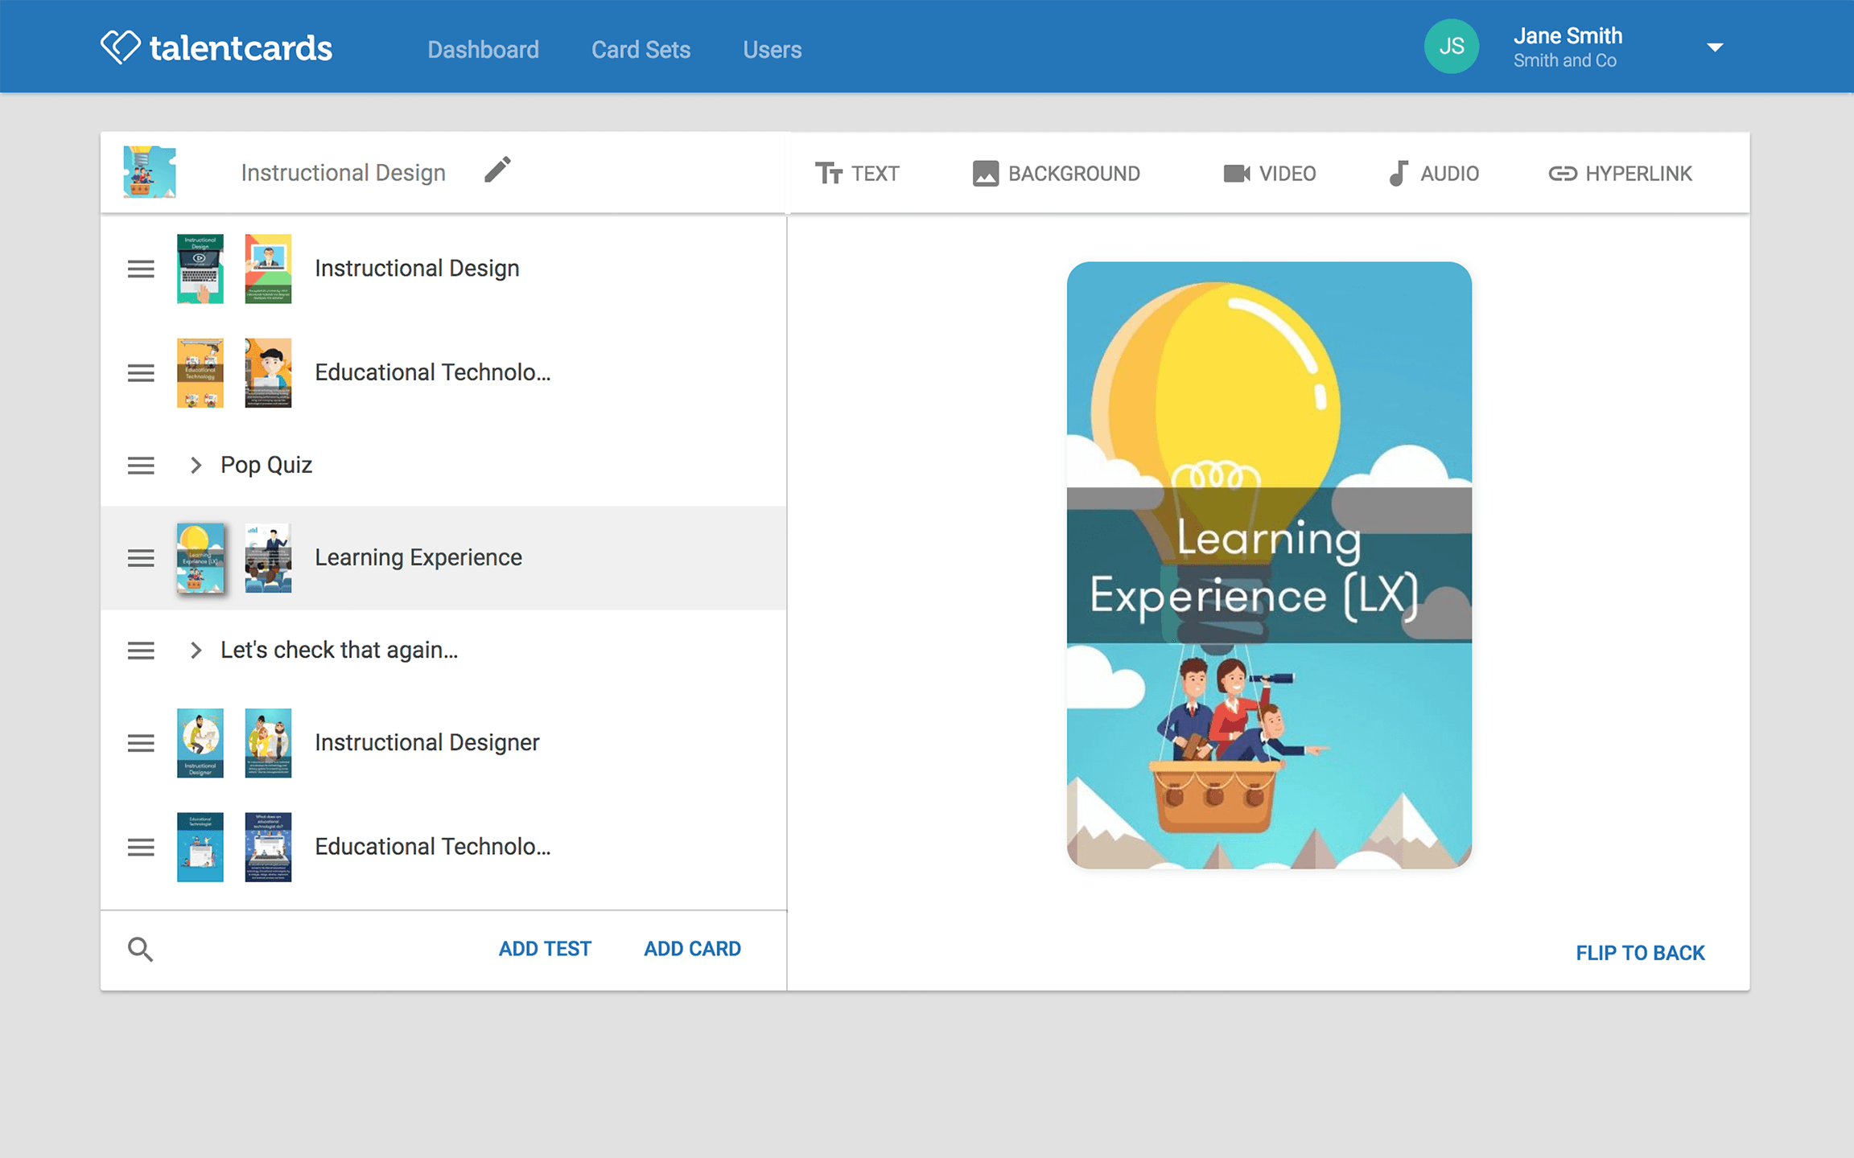Grab drag handle of Pop Quiz row
The image size is (1854, 1158).
pos(141,466)
